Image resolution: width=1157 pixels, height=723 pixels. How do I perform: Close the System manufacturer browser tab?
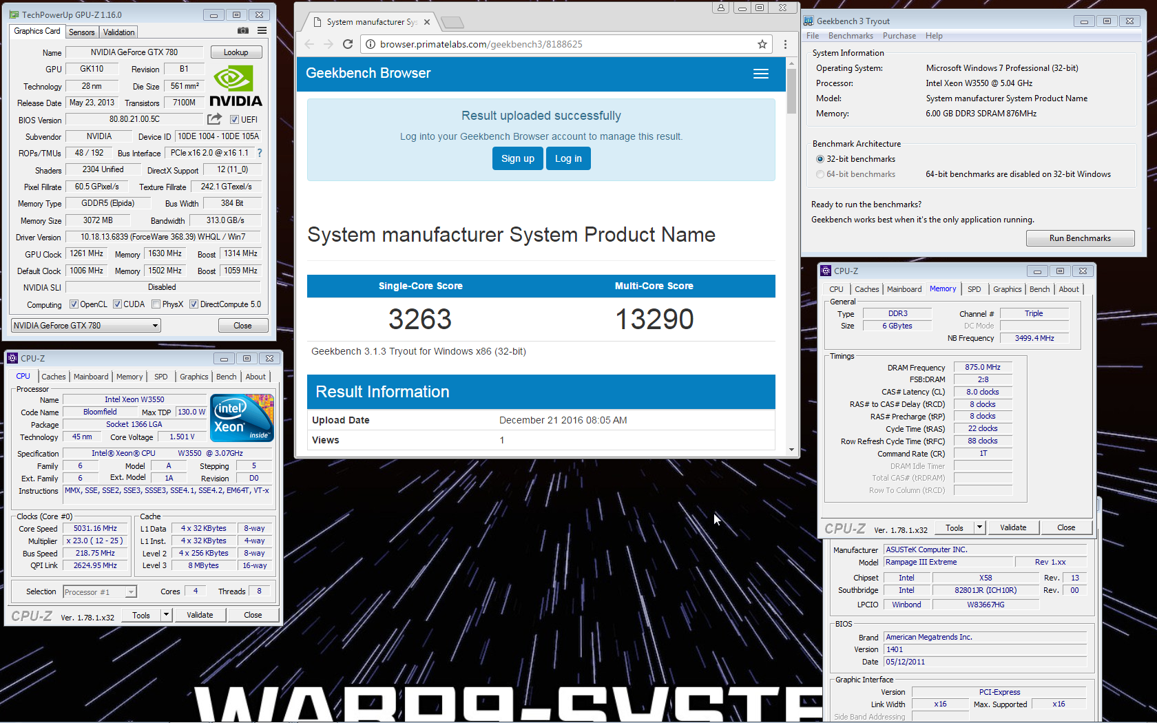click(427, 22)
